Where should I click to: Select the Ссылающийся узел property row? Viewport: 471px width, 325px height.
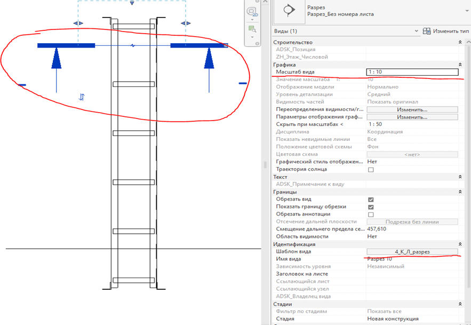[366, 289]
